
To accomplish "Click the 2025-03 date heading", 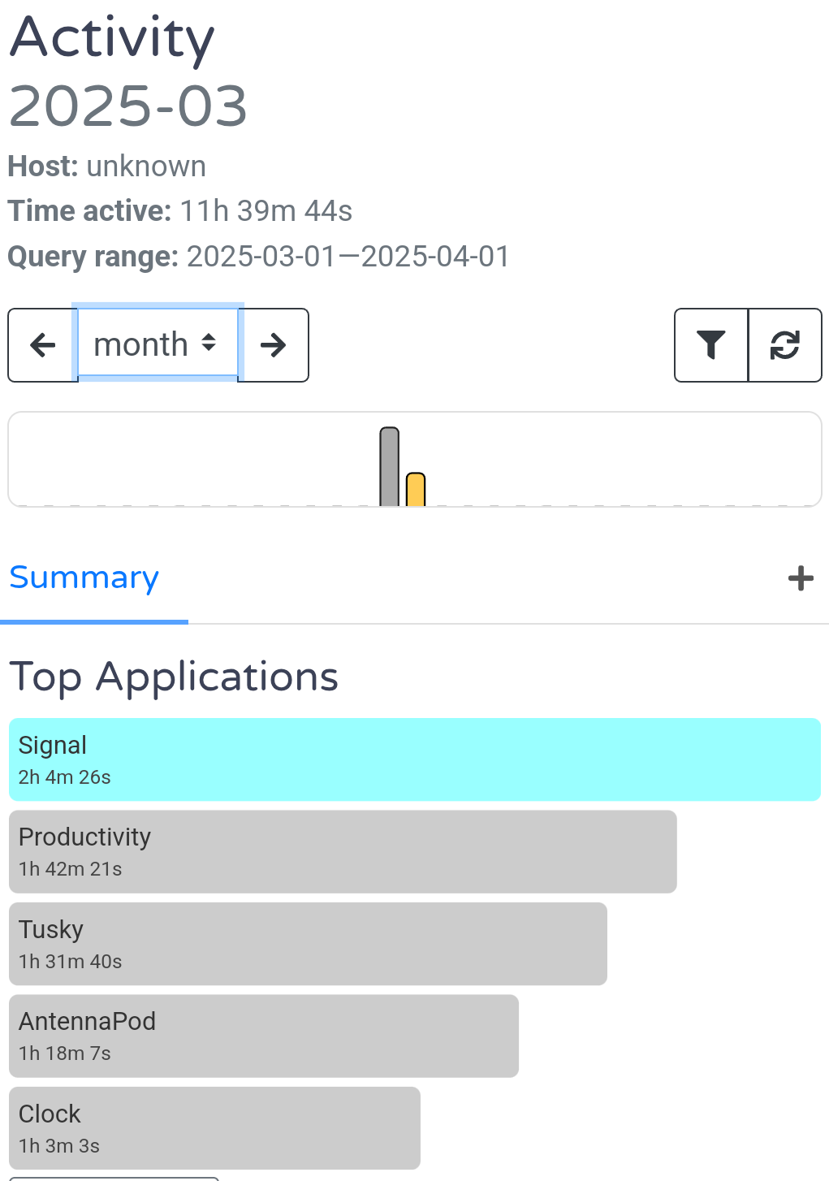I will coord(128,106).
